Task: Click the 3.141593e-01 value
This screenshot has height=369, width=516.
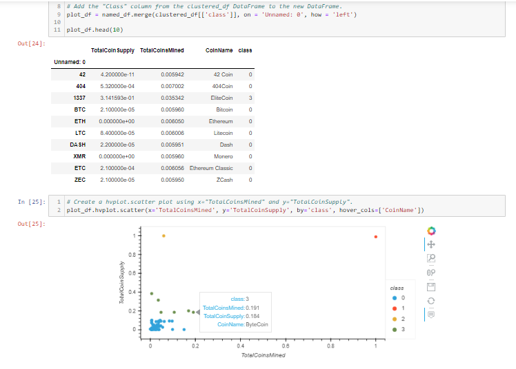Action: point(117,98)
